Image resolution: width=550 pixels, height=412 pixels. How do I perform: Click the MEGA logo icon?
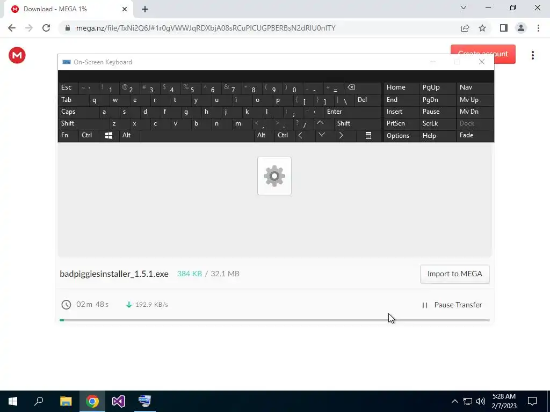[x=17, y=55]
